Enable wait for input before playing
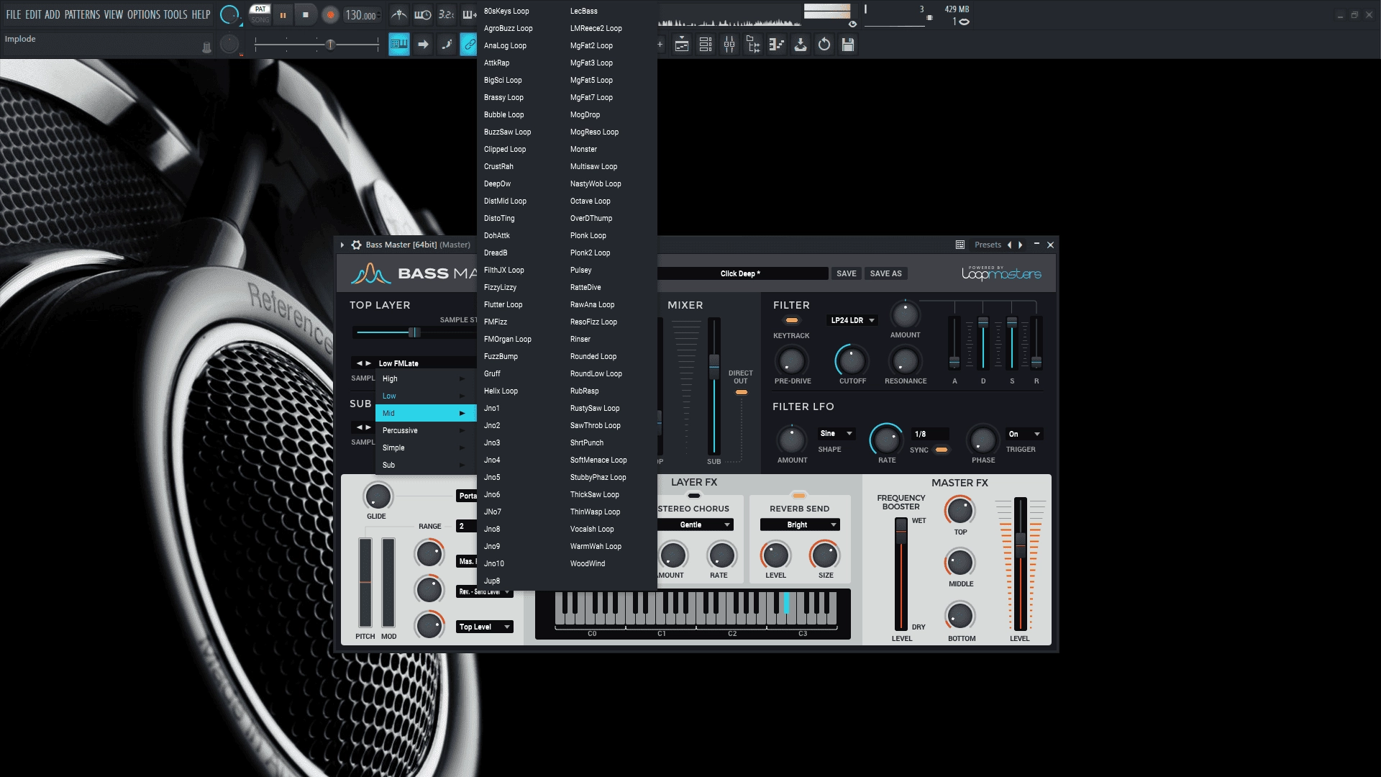This screenshot has width=1381, height=777. [423, 14]
